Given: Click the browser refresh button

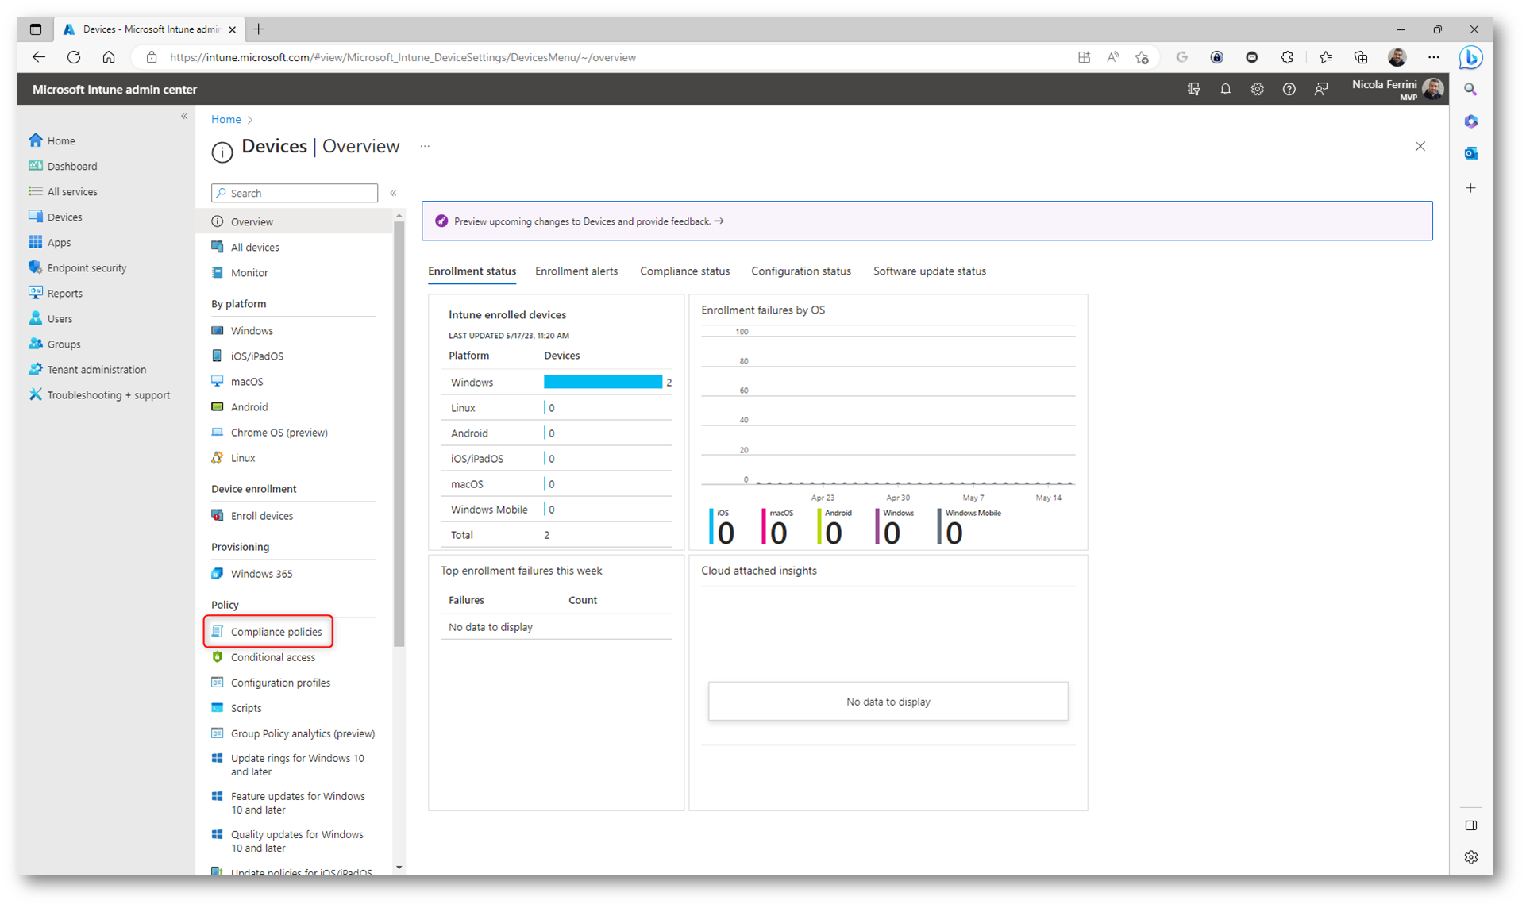Looking at the screenshot, I should (74, 57).
